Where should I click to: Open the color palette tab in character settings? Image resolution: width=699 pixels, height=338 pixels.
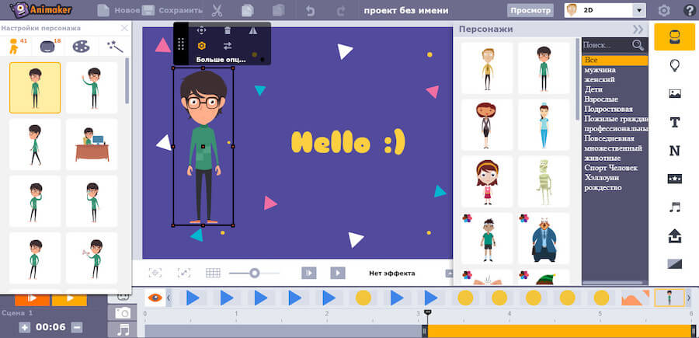pos(81,47)
